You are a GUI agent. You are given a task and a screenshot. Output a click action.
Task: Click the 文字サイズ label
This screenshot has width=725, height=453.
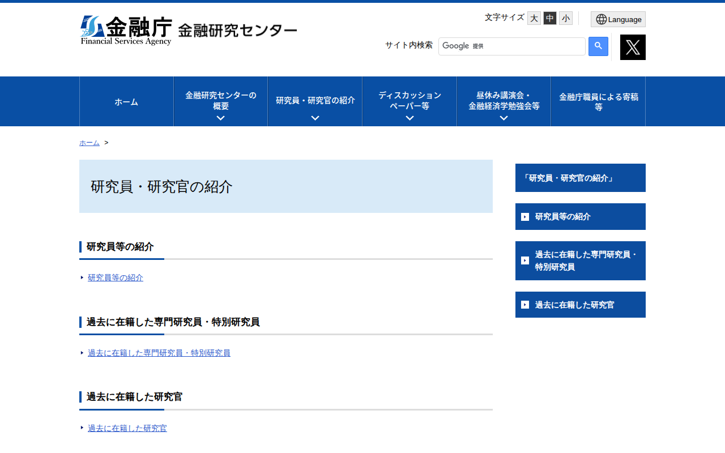505,18
